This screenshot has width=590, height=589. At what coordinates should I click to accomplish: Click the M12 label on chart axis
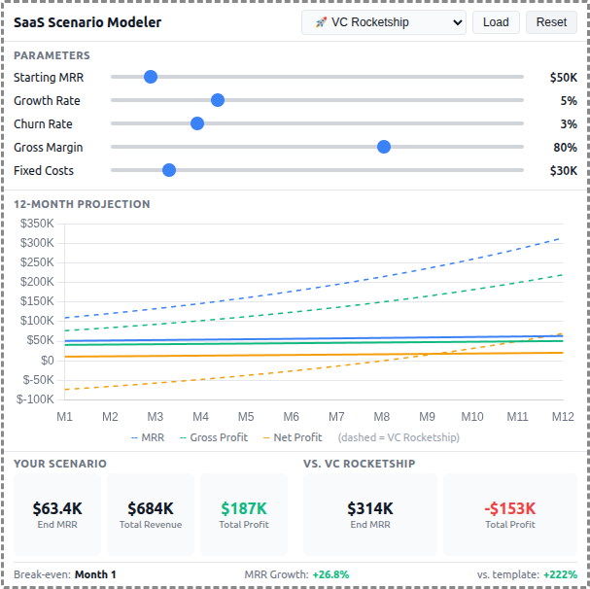pos(563,416)
